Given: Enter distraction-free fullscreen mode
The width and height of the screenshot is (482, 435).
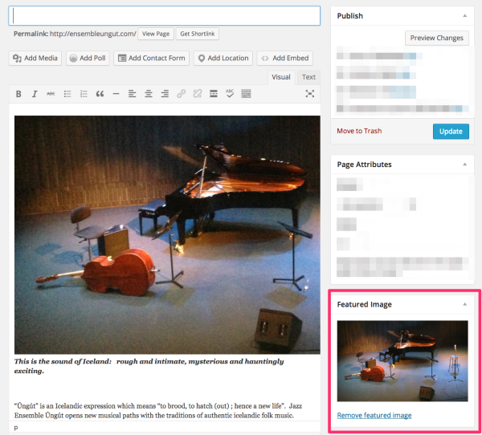Looking at the screenshot, I should pyautogui.click(x=309, y=94).
